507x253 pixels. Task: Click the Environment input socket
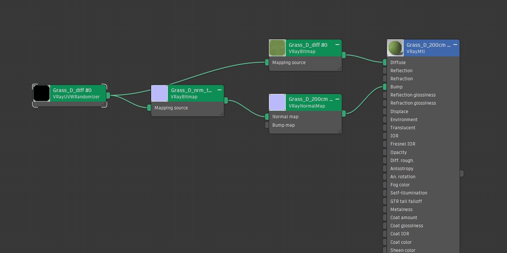click(384, 119)
